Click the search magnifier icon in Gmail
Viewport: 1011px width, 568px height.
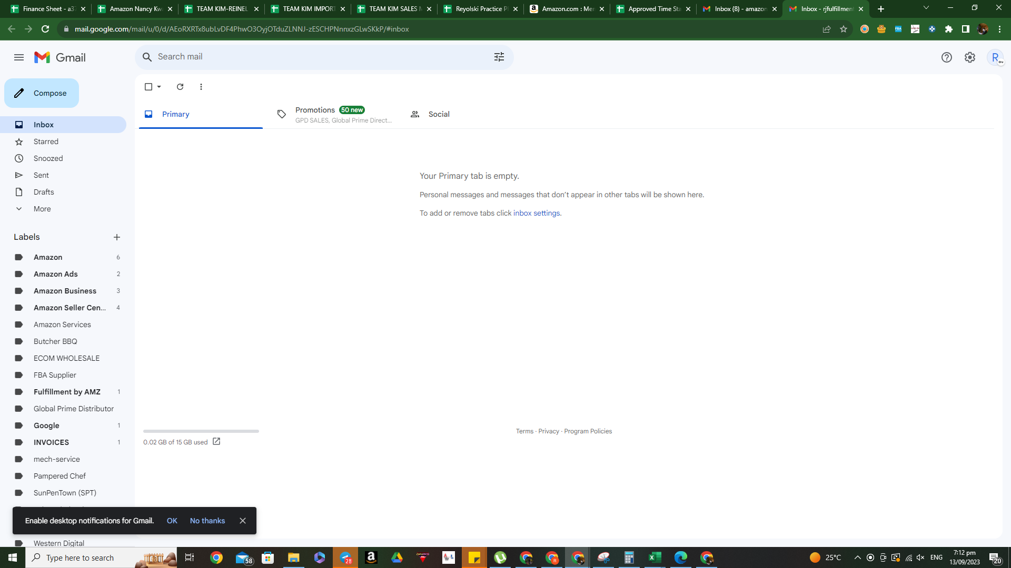147,57
